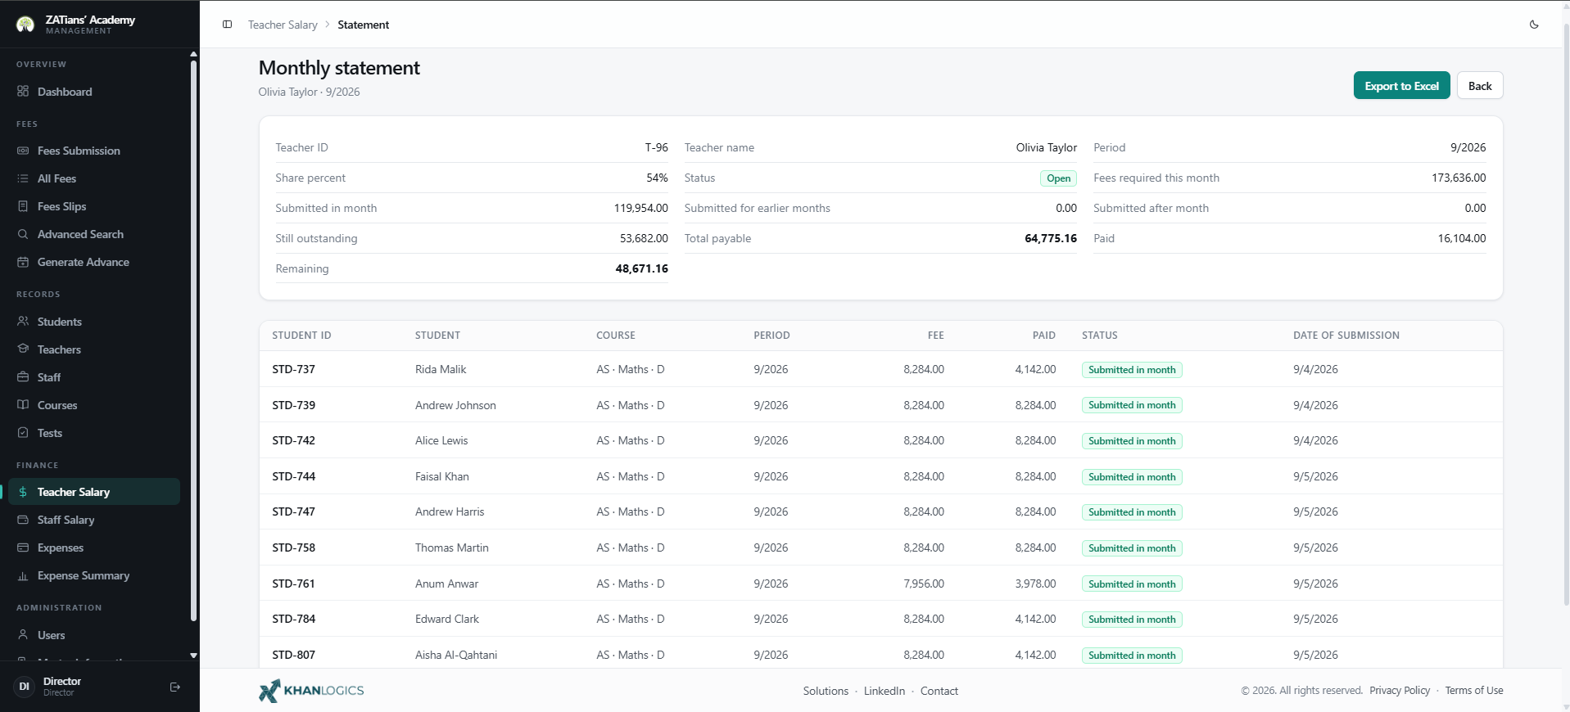Toggle sidebar panel icon
The image size is (1570, 712).
(228, 25)
